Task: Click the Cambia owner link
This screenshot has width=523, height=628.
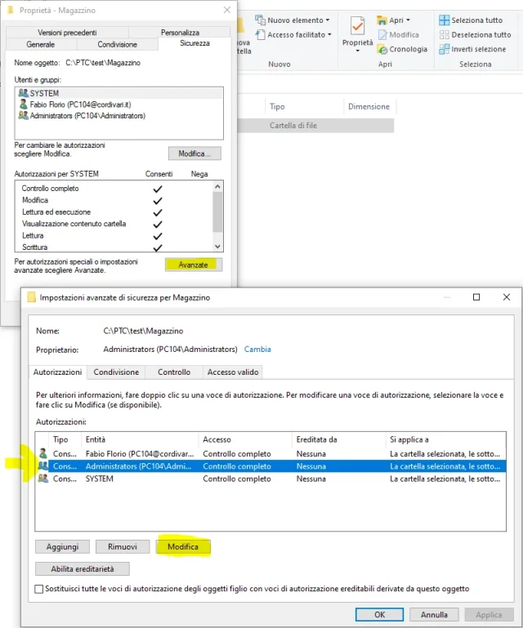Action: coord(257,350)
